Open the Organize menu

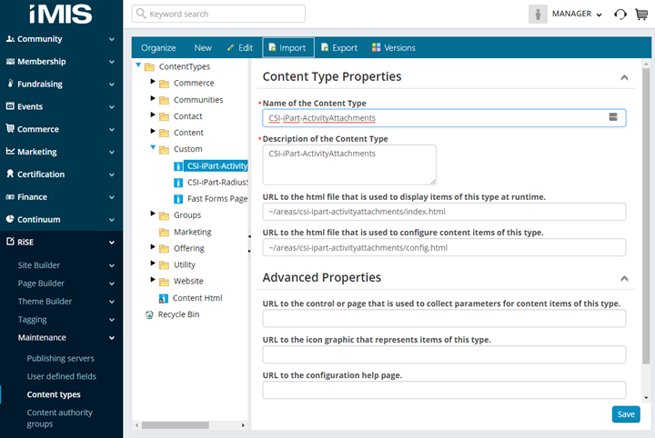click(158, 47)
